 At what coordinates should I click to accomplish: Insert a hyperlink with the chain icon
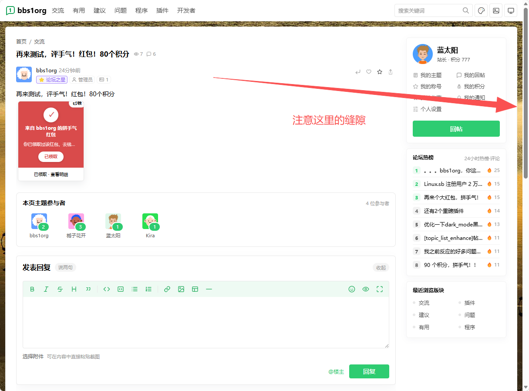tap(167, 289)
